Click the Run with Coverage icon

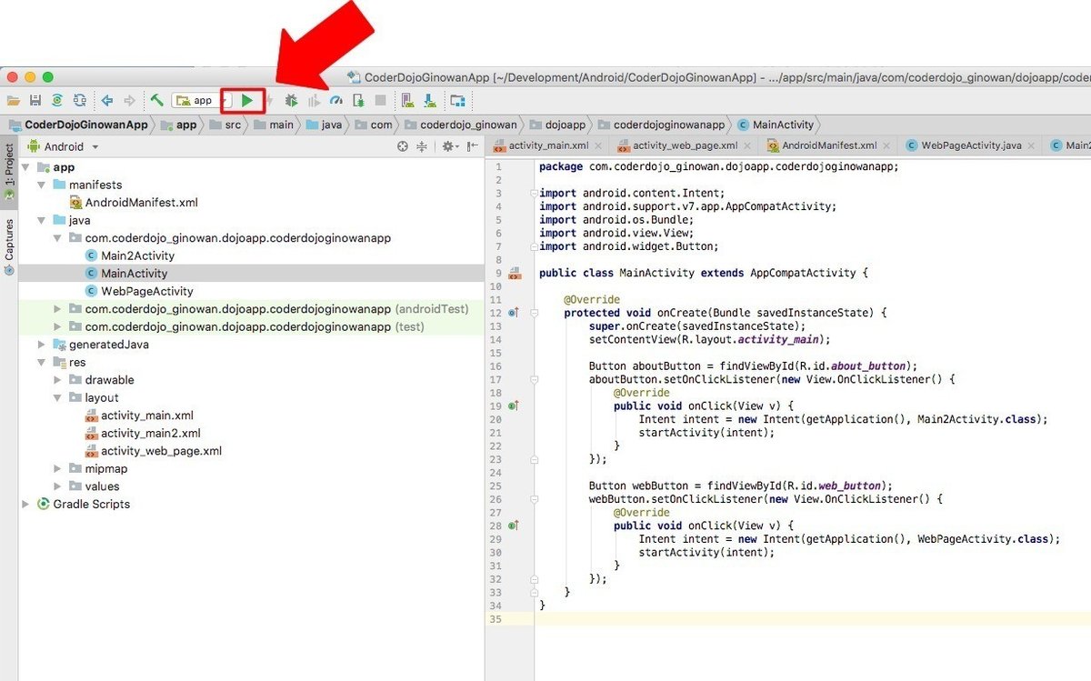click(315, 100)
